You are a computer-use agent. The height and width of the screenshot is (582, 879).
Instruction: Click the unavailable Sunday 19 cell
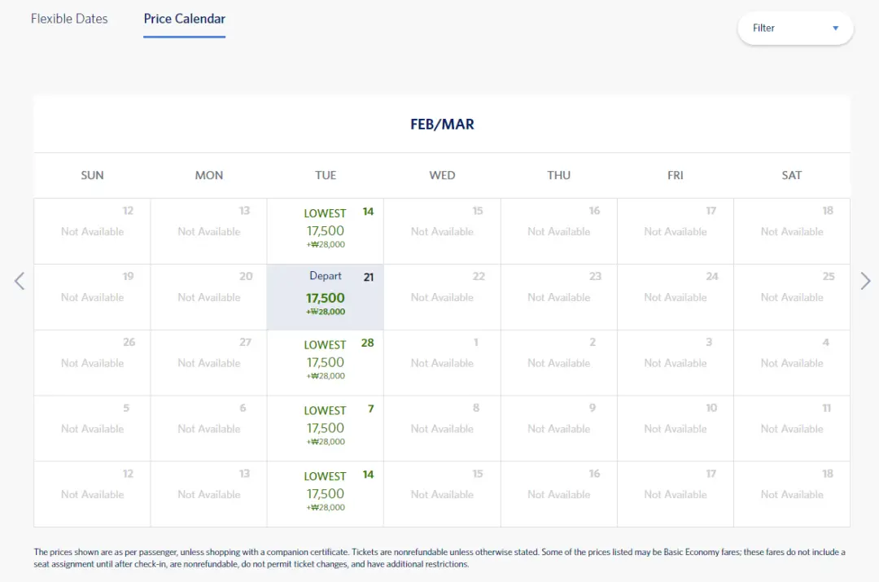pos(92,297)
